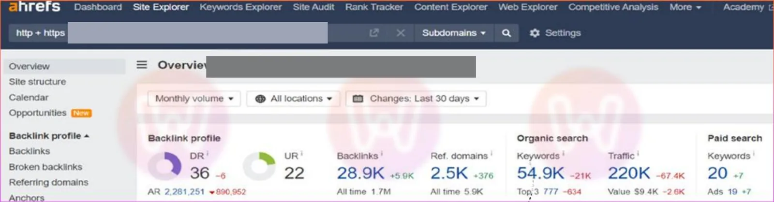
Task: Click the DR info icon
Action: click(208, 154)
